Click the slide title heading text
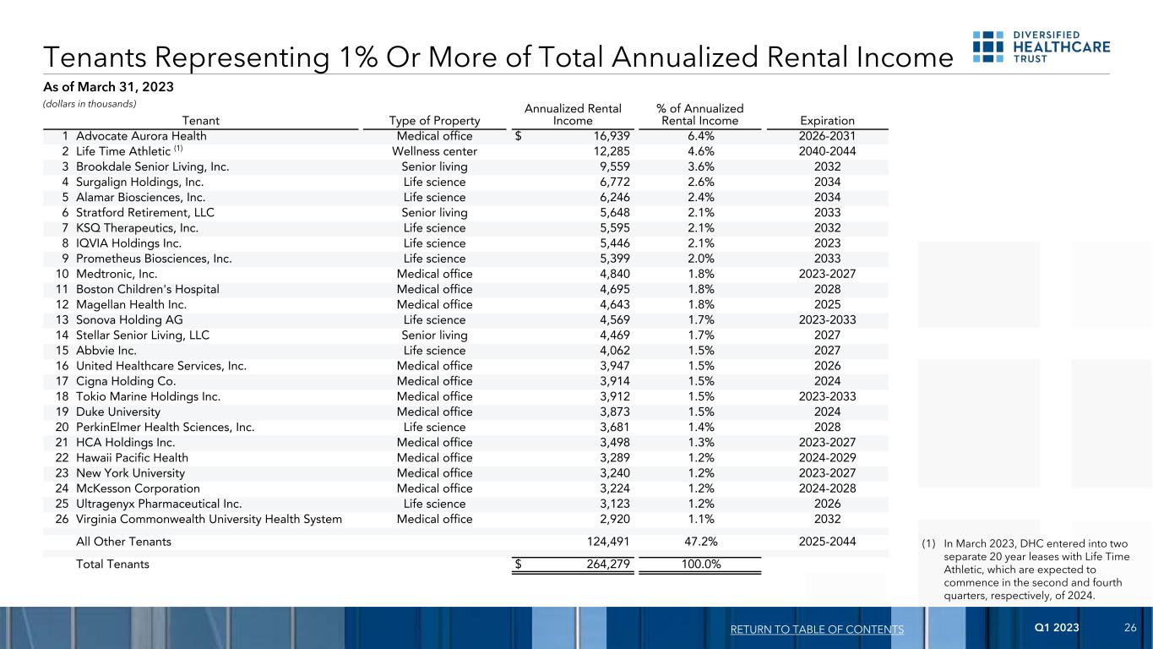This screenshot has height=649, width=1153. 498,57
